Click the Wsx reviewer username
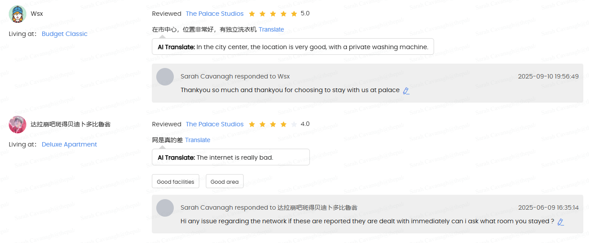Image resolution: width=589 pixels, height=243 pixels. click(37, 14)
